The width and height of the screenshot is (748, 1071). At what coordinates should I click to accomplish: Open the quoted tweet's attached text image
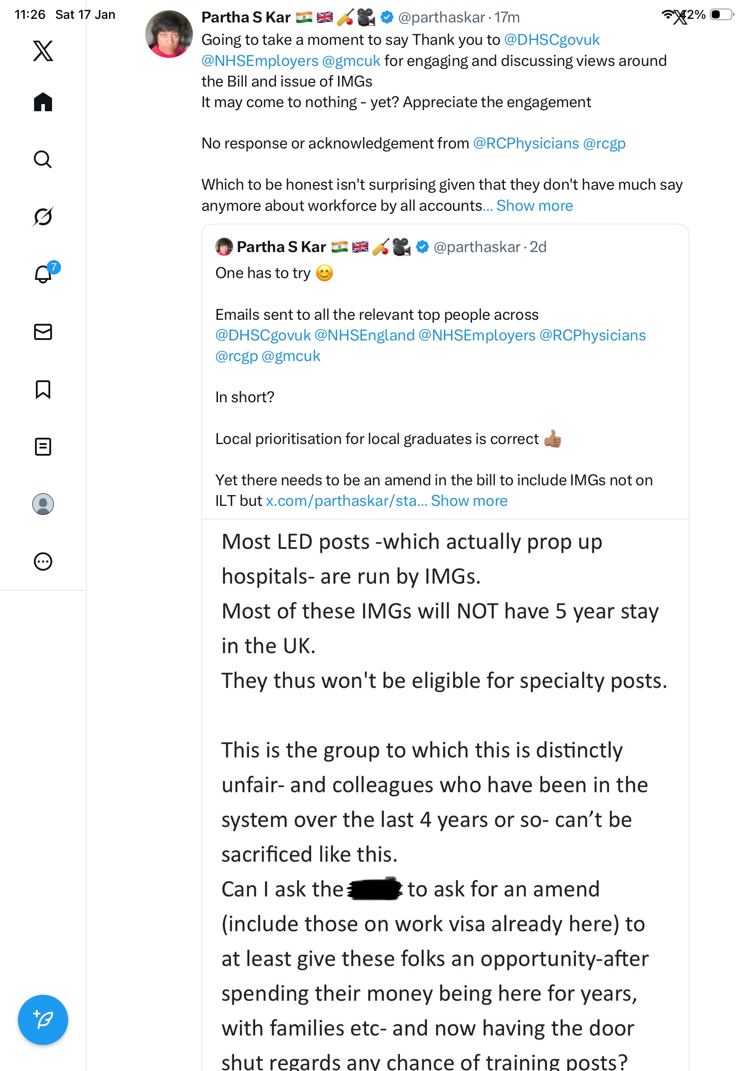[x=444, y=793]
